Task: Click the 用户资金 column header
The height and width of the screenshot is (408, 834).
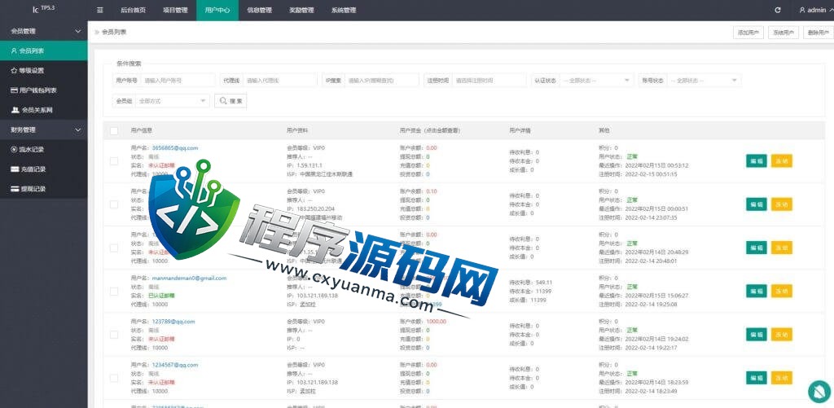Action: tap(430, 130)
